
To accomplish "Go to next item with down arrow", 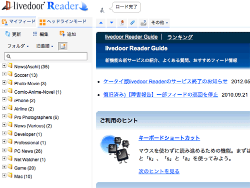I will coord(111,23).
